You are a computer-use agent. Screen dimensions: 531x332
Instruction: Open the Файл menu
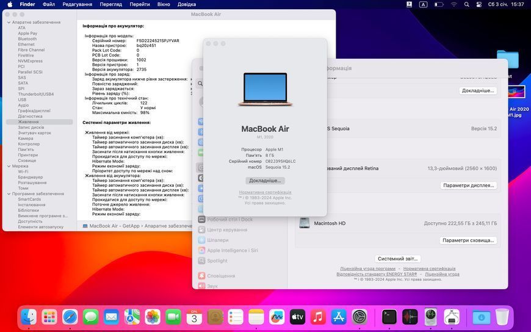(x=49, y=4)
